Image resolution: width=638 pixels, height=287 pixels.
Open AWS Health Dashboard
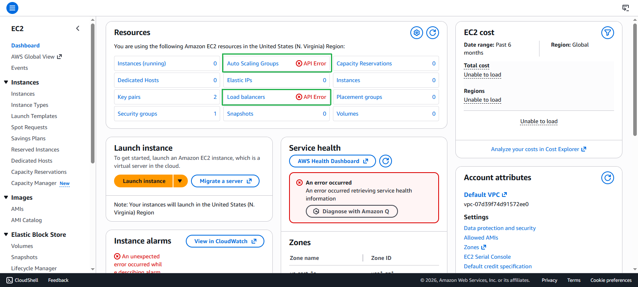point(333,161)
